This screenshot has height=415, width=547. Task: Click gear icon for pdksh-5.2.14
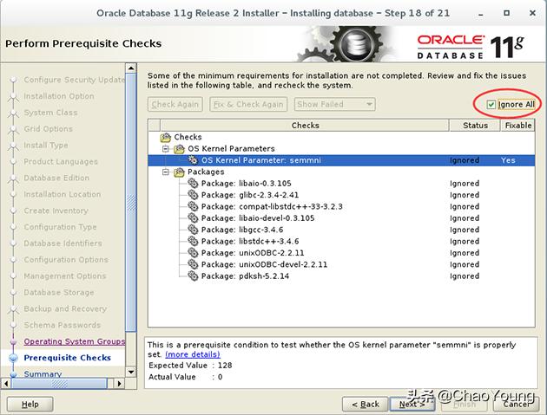click(x=193, y=276)
